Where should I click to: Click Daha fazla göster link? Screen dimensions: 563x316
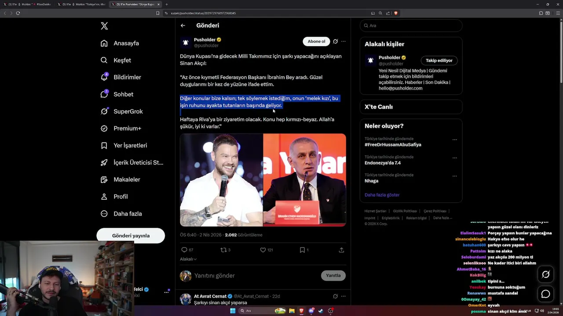(x=382, y=195)
